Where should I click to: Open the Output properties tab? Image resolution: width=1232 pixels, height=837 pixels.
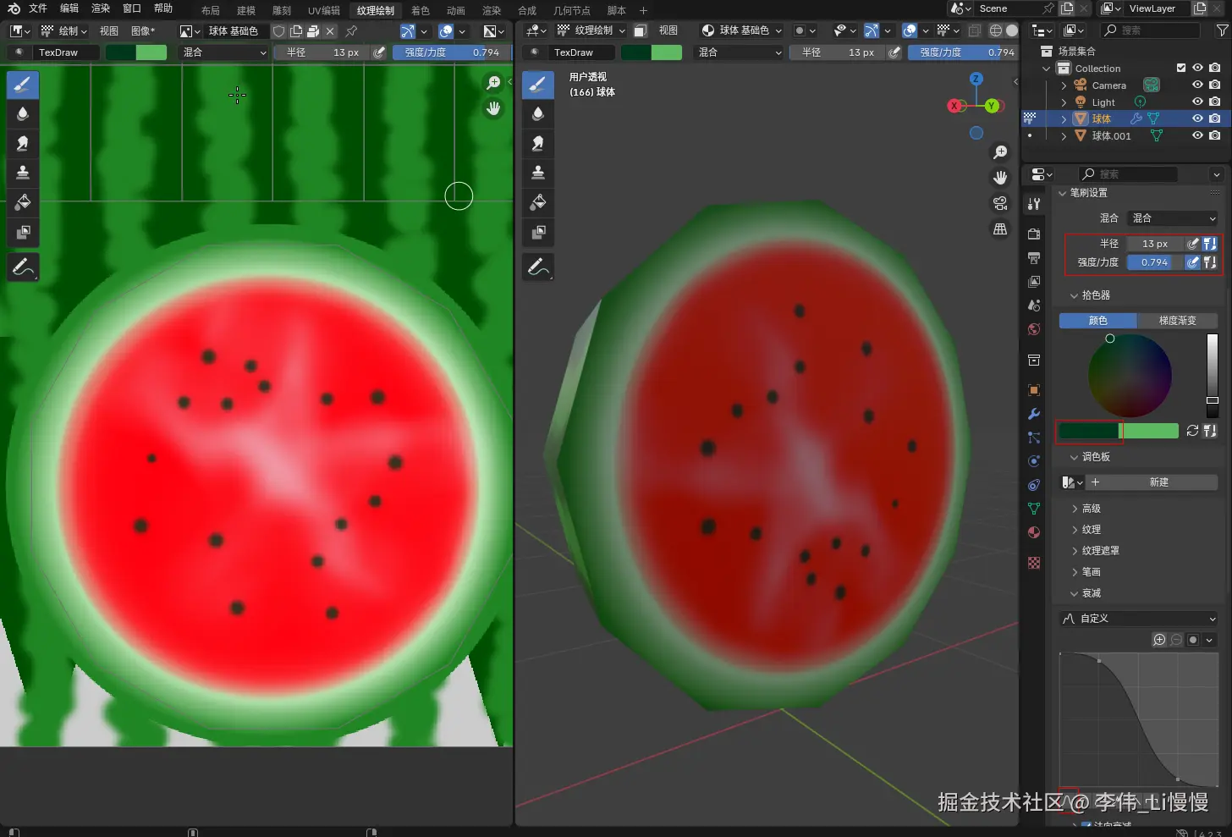tap(1034, 257)
